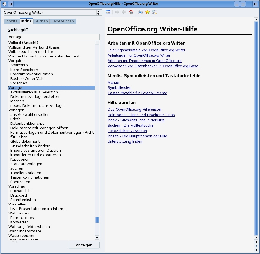Open link Tastaturbefehle für Textdokumente

137,93
